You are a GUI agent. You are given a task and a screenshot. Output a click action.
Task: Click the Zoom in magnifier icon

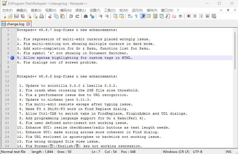[101, 16]
